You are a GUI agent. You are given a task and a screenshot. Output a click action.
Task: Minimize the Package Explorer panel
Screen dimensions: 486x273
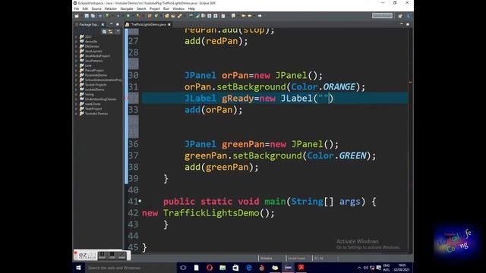click(112, 24)
